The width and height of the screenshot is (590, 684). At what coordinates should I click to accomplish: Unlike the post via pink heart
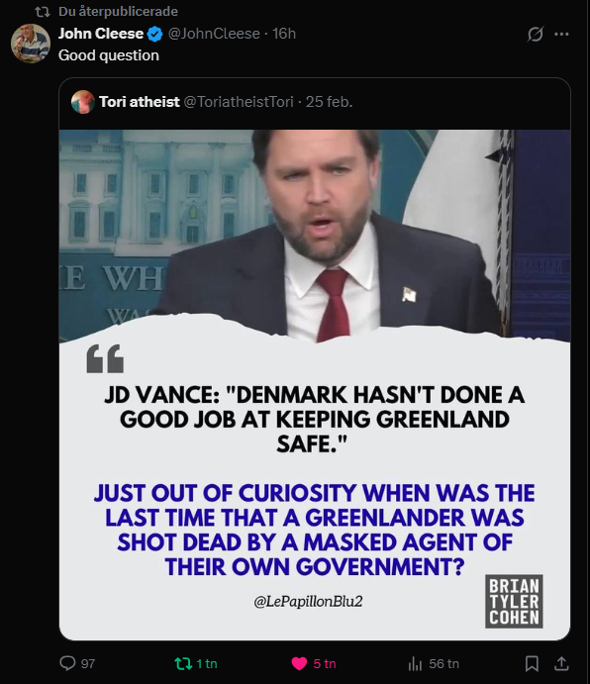299,663
